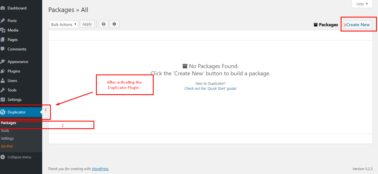Click the Packages » All heading
The width and height of the screenshot is (378, 174).
[68, 10]
